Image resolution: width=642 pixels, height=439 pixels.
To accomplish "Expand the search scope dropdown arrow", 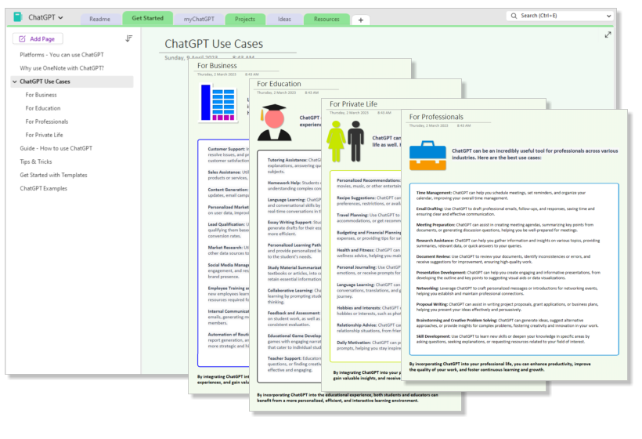I will point(608,16).
